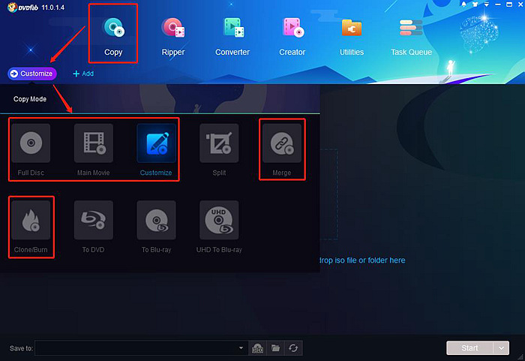Minimize the DVDFab window
Viewport: 525px width, 361px height.
click(498, 5)
